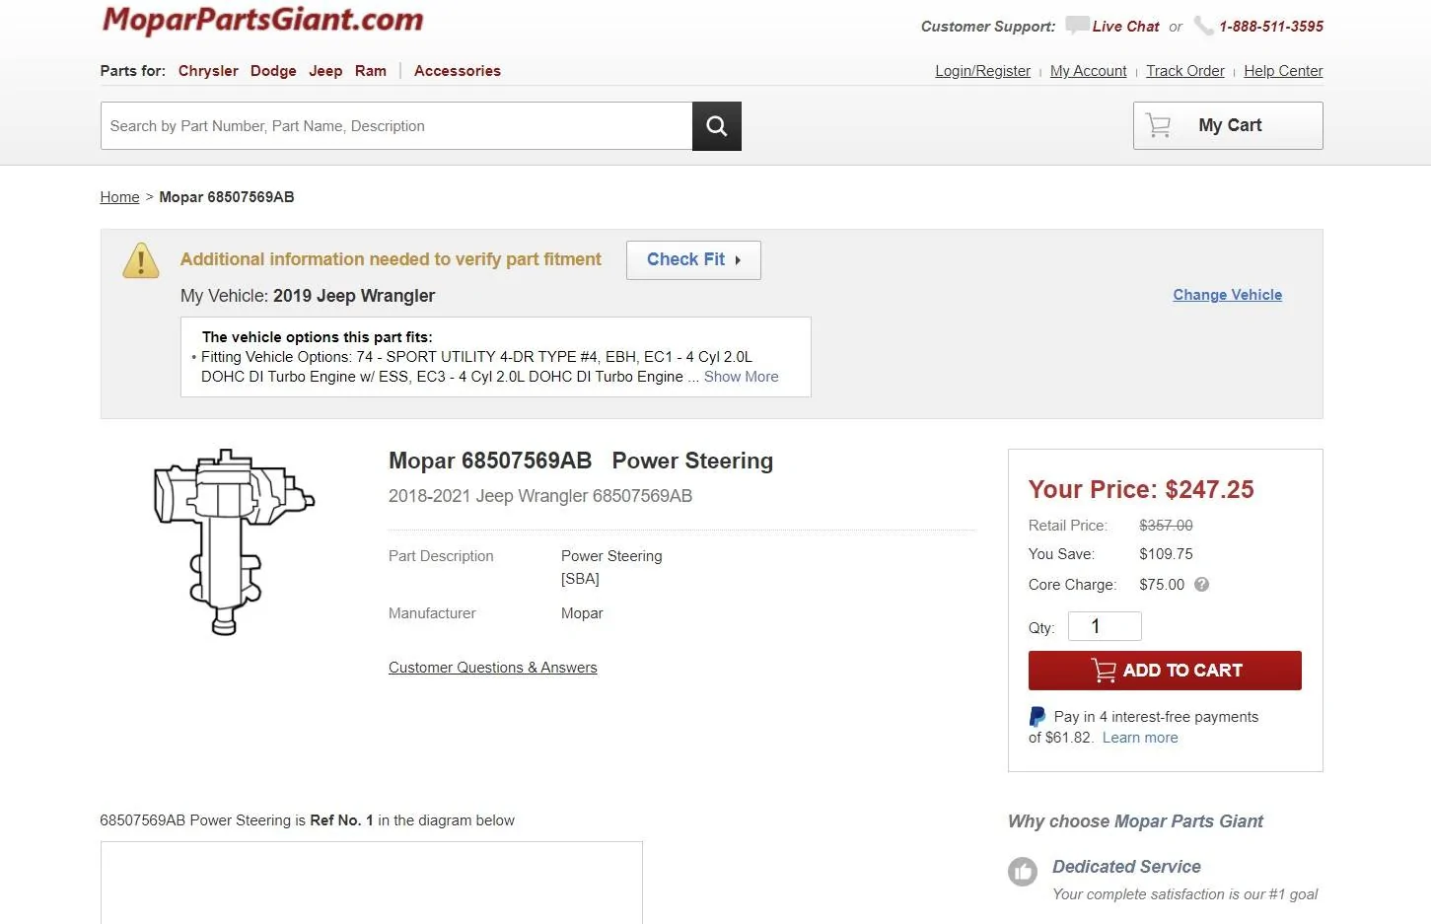Open Chrysler parts menu

208,71
